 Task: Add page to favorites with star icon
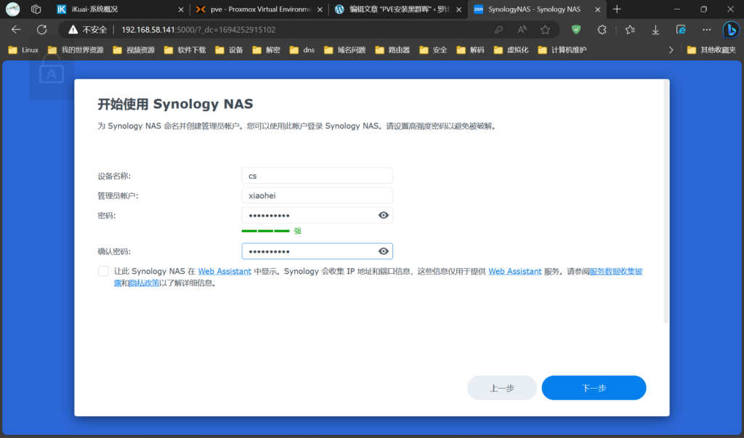(x=545, y=30)
